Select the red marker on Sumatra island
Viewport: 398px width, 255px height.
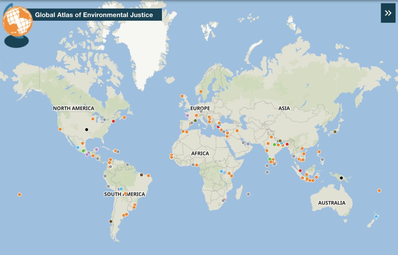300,171
